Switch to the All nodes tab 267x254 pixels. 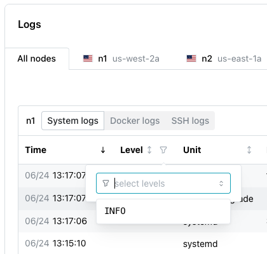[37, 58]
